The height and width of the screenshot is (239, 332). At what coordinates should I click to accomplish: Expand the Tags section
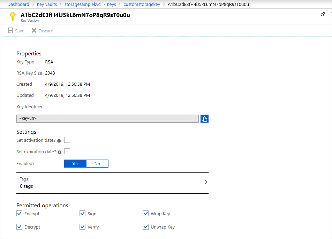point(206,182)
